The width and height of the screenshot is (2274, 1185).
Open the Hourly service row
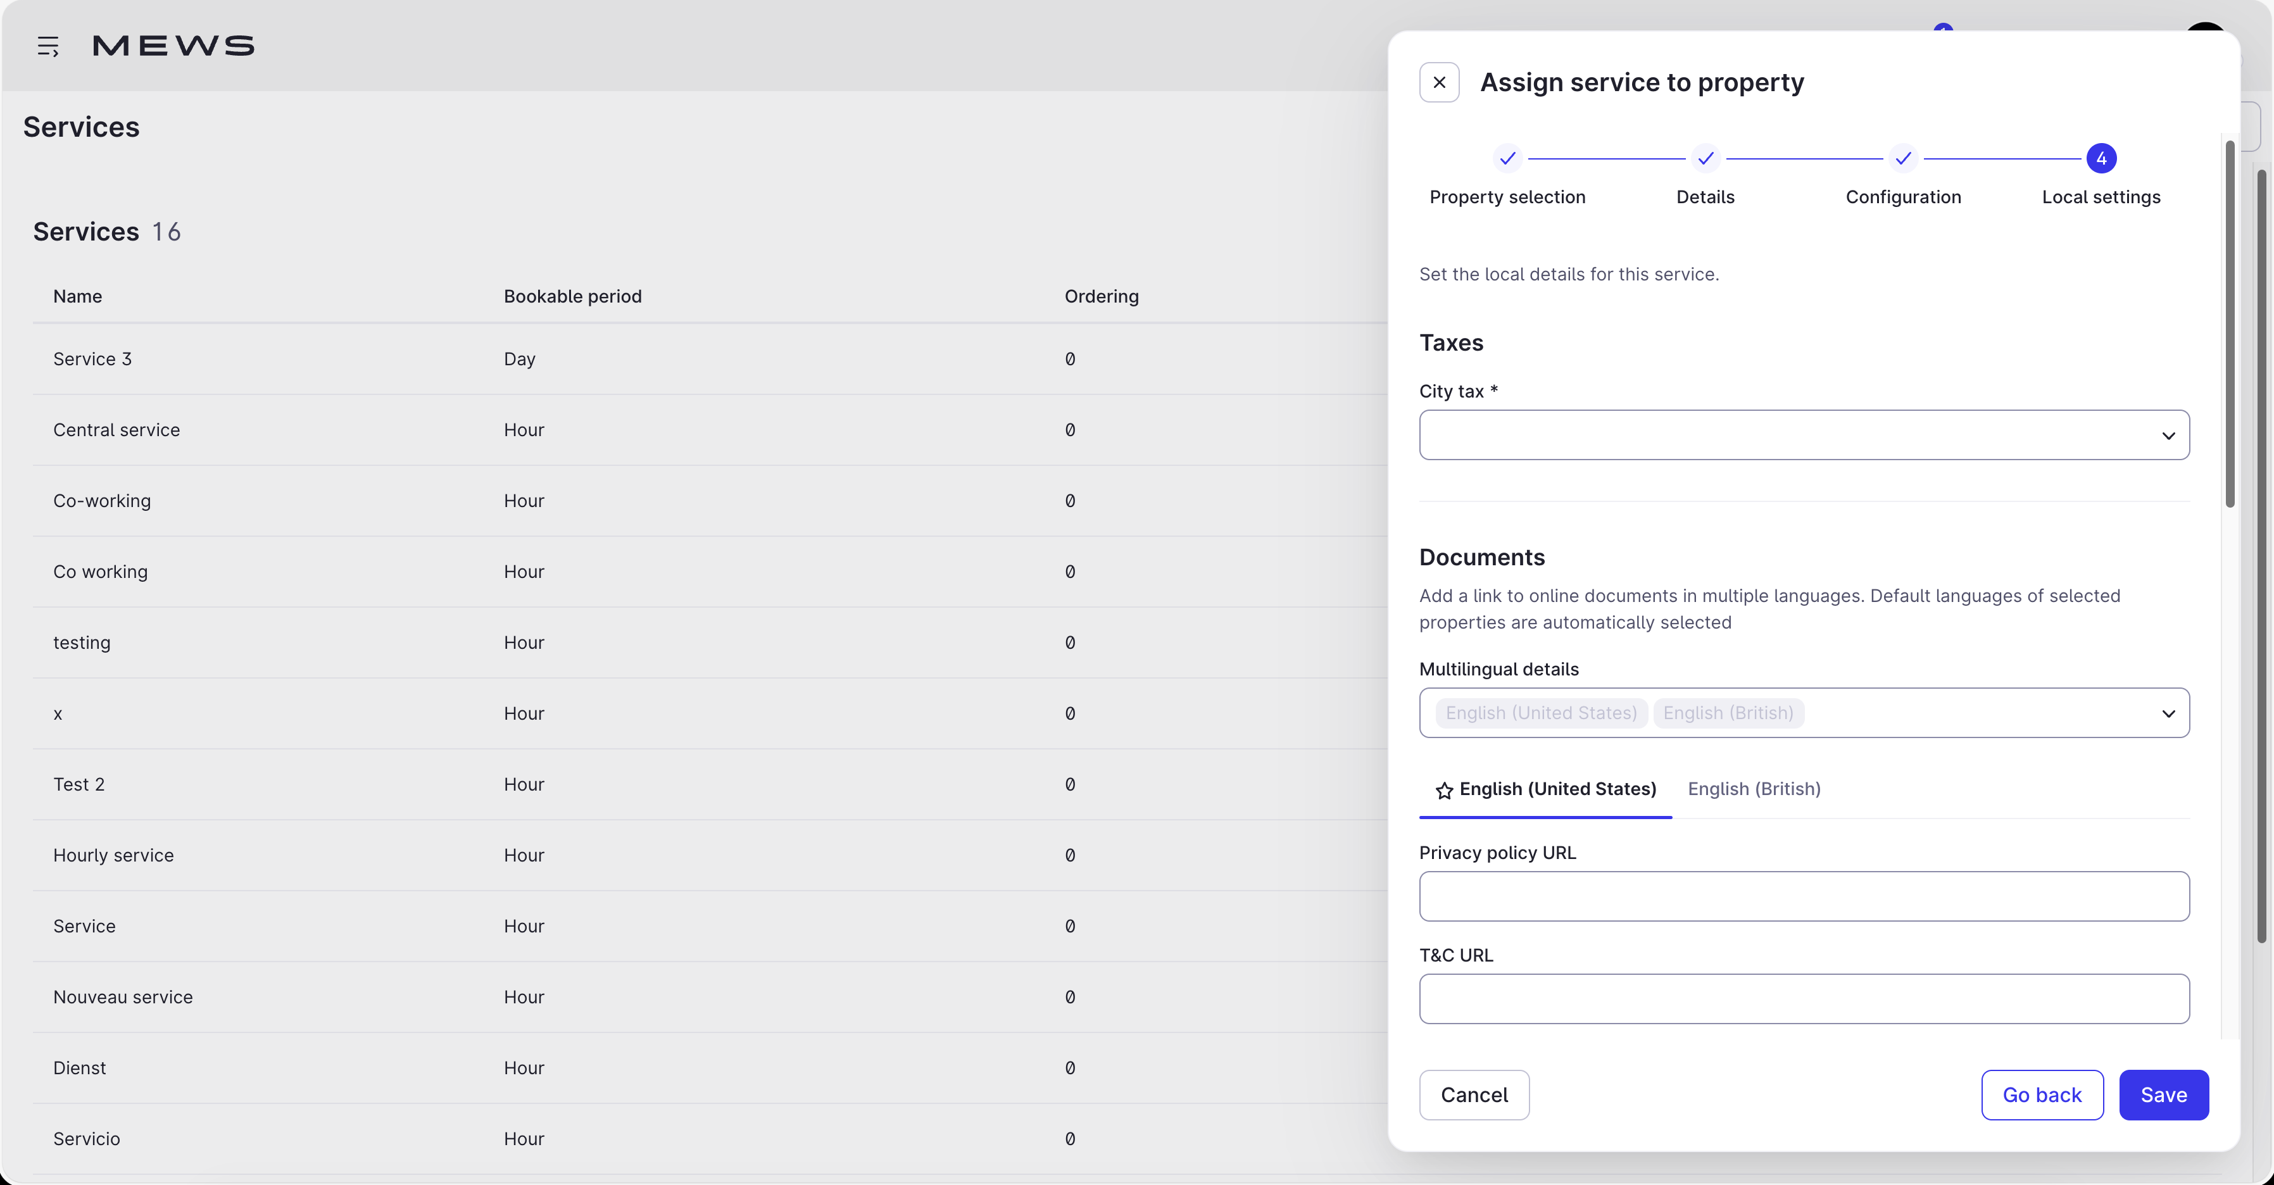(x=710, y=855)
